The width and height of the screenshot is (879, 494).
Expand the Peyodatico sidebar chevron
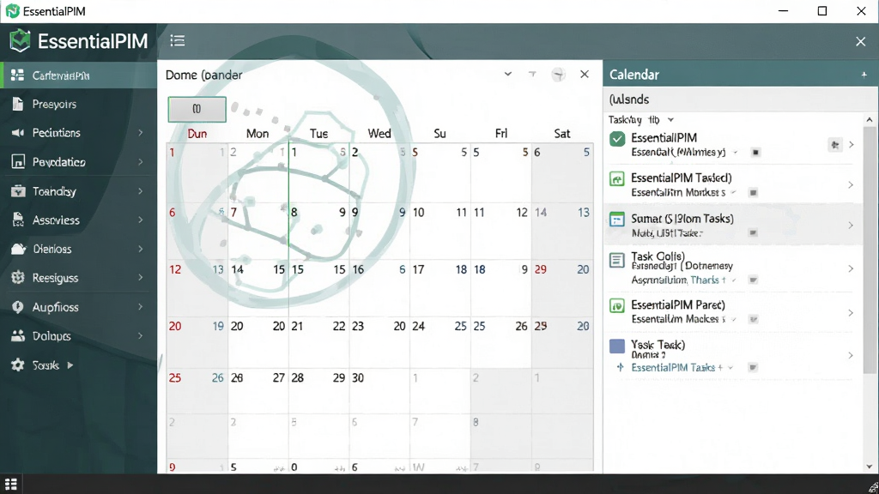pos(141,162)
